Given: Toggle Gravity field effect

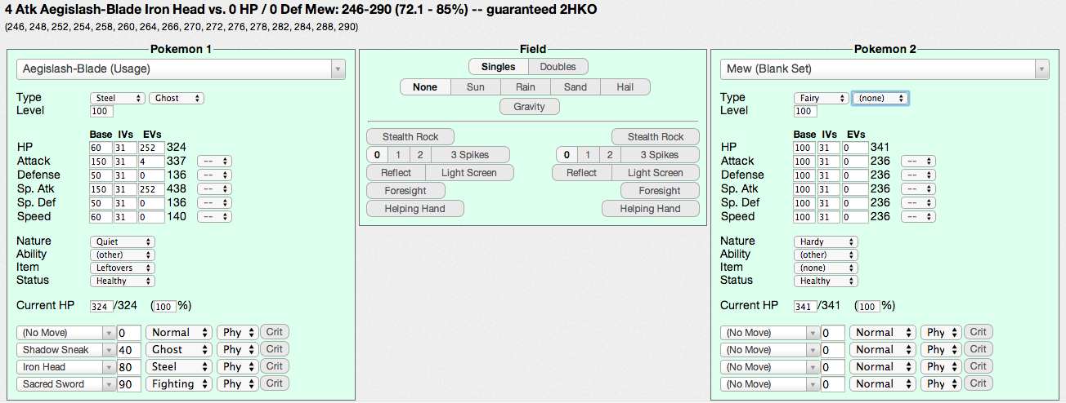Looking at the screenshot, I should [530, 107].
